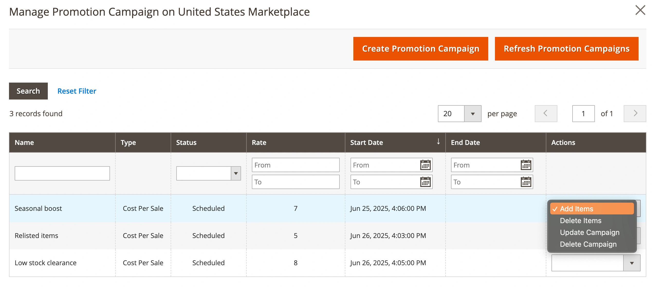Open End Date From calendar picker

coord(526,165)
